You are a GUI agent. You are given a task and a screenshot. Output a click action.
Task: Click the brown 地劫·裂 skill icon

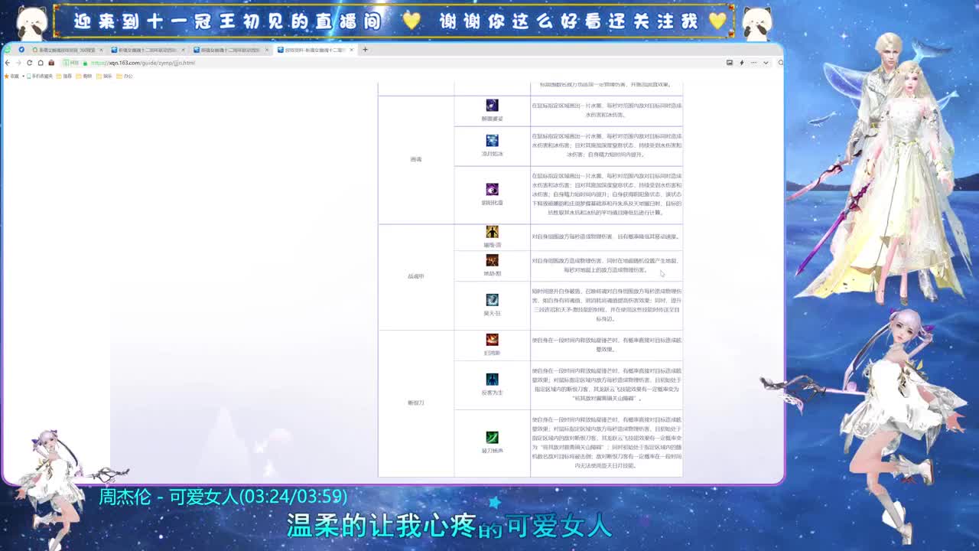pyautogui.click(x=492, y=260)
